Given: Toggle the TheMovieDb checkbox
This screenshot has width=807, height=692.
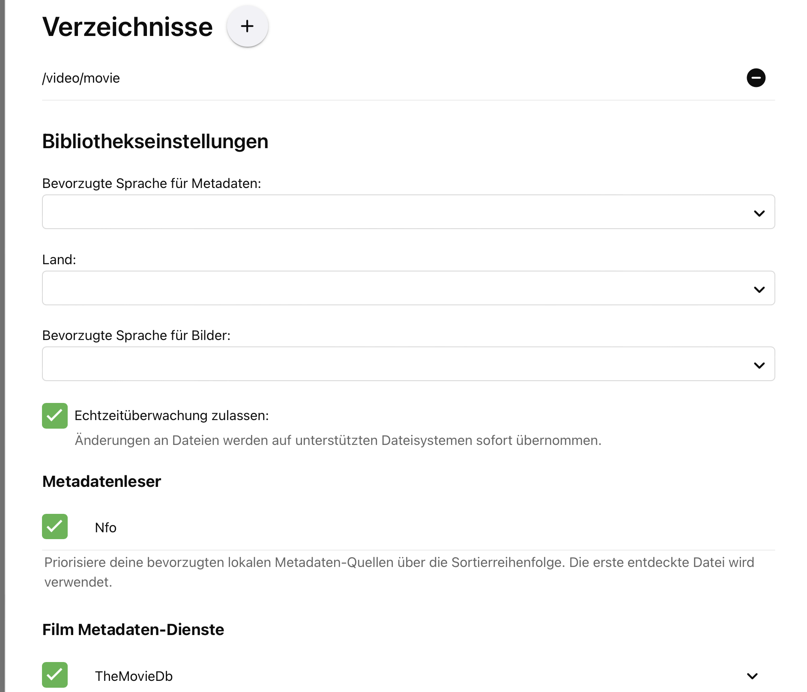Looking at the screenshot, I should pos(55,675).
